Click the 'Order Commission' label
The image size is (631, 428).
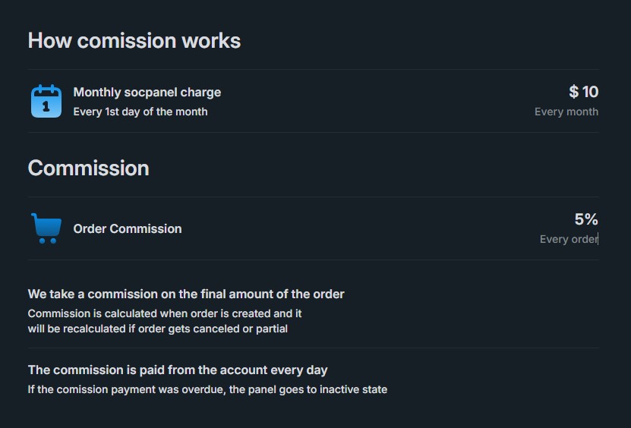(x=127, y=229)
